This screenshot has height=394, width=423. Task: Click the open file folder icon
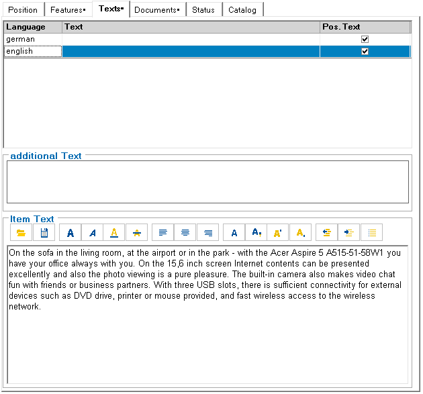tap(21, 232)
